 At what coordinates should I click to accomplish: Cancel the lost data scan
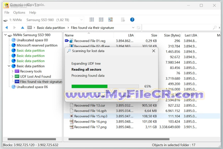100,96
